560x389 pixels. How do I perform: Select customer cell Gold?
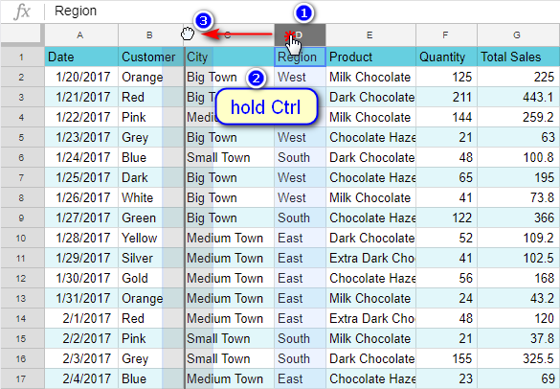(151, 278)
